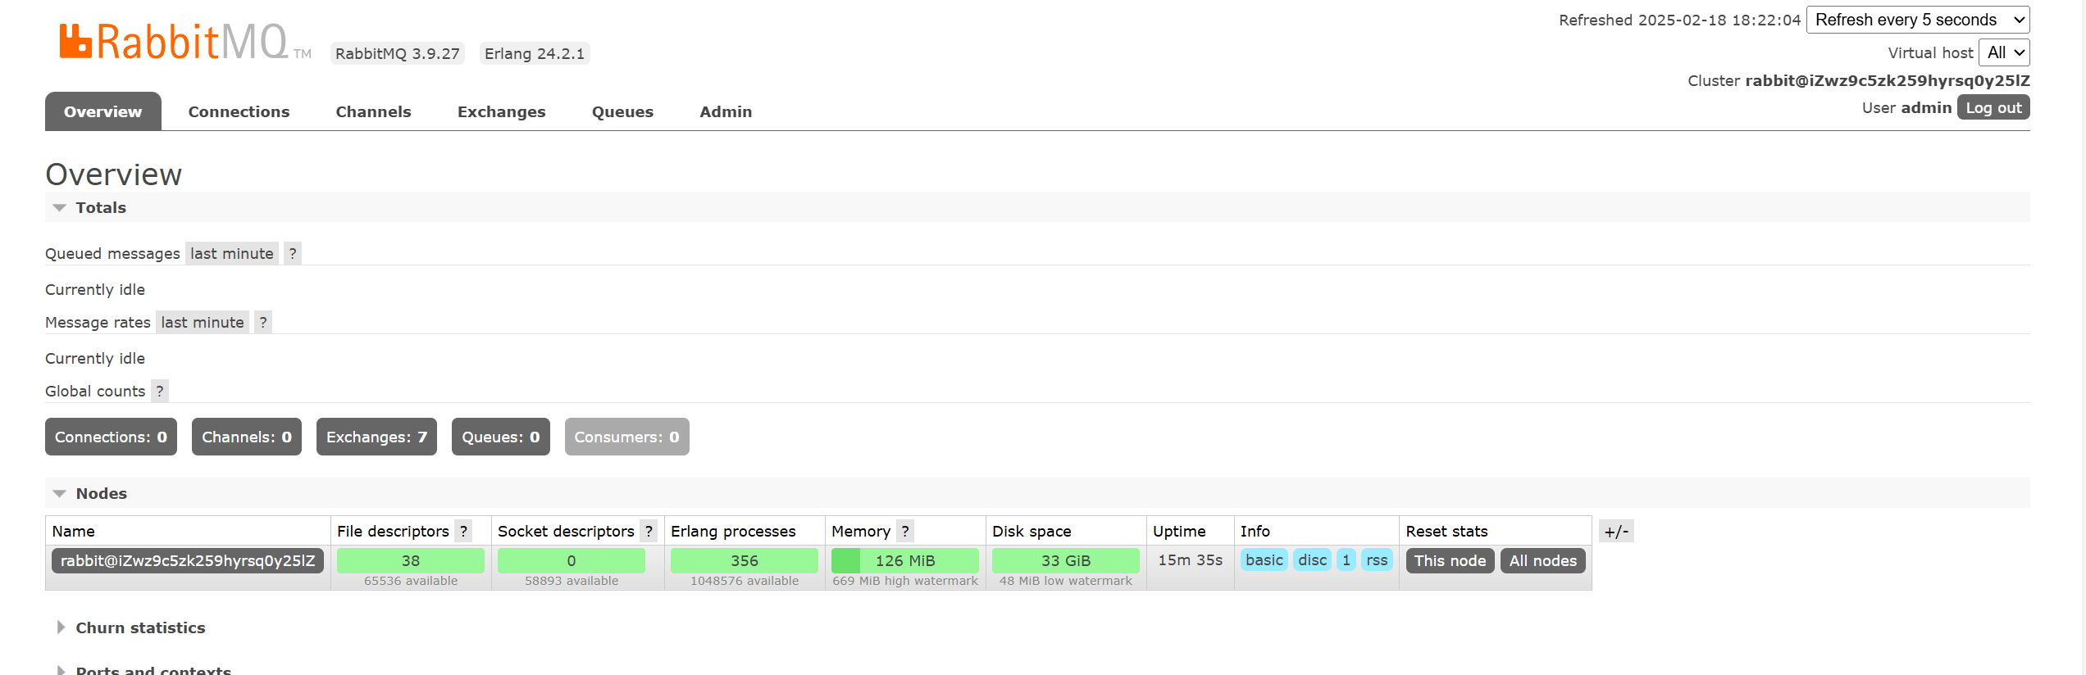
Task: Switch to the Overview tab
Action: coord(103,111)
